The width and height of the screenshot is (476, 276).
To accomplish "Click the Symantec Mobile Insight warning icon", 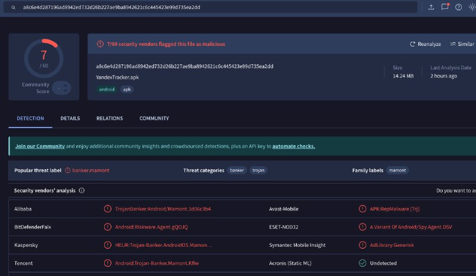I will coord(362,245).
